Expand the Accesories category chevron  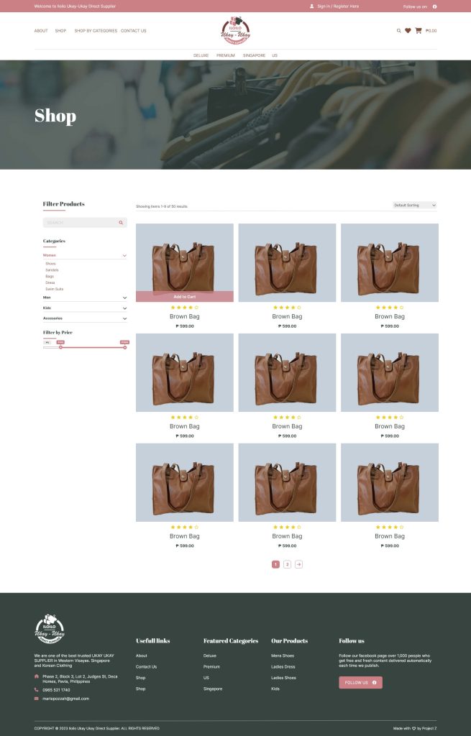(x=124, y=318)
